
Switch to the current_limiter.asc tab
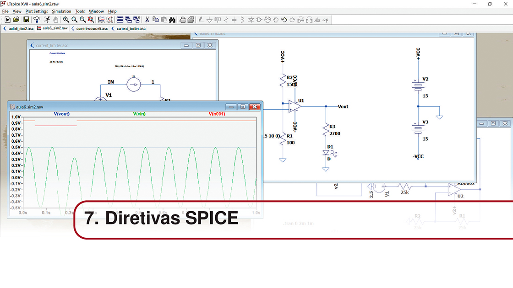129,28
